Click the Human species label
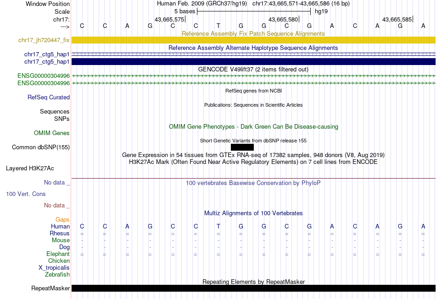 (60, 226)
